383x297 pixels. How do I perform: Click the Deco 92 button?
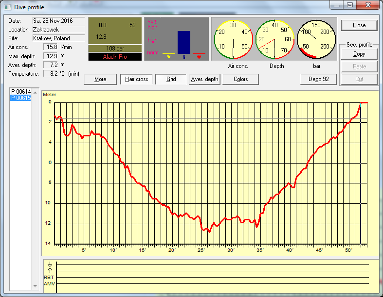(x=318, y=79)
